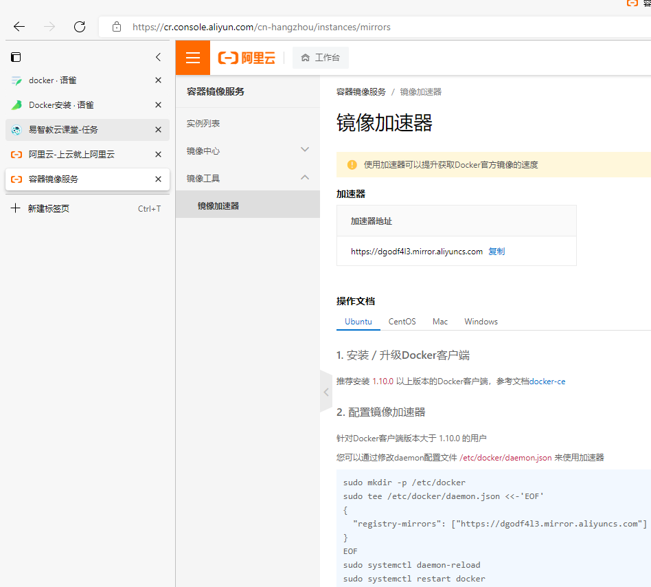Image resolution: width=651 pixels, height=587 pixels.
Task: Switch to the Windows docs tab
Action: [481, 322]
